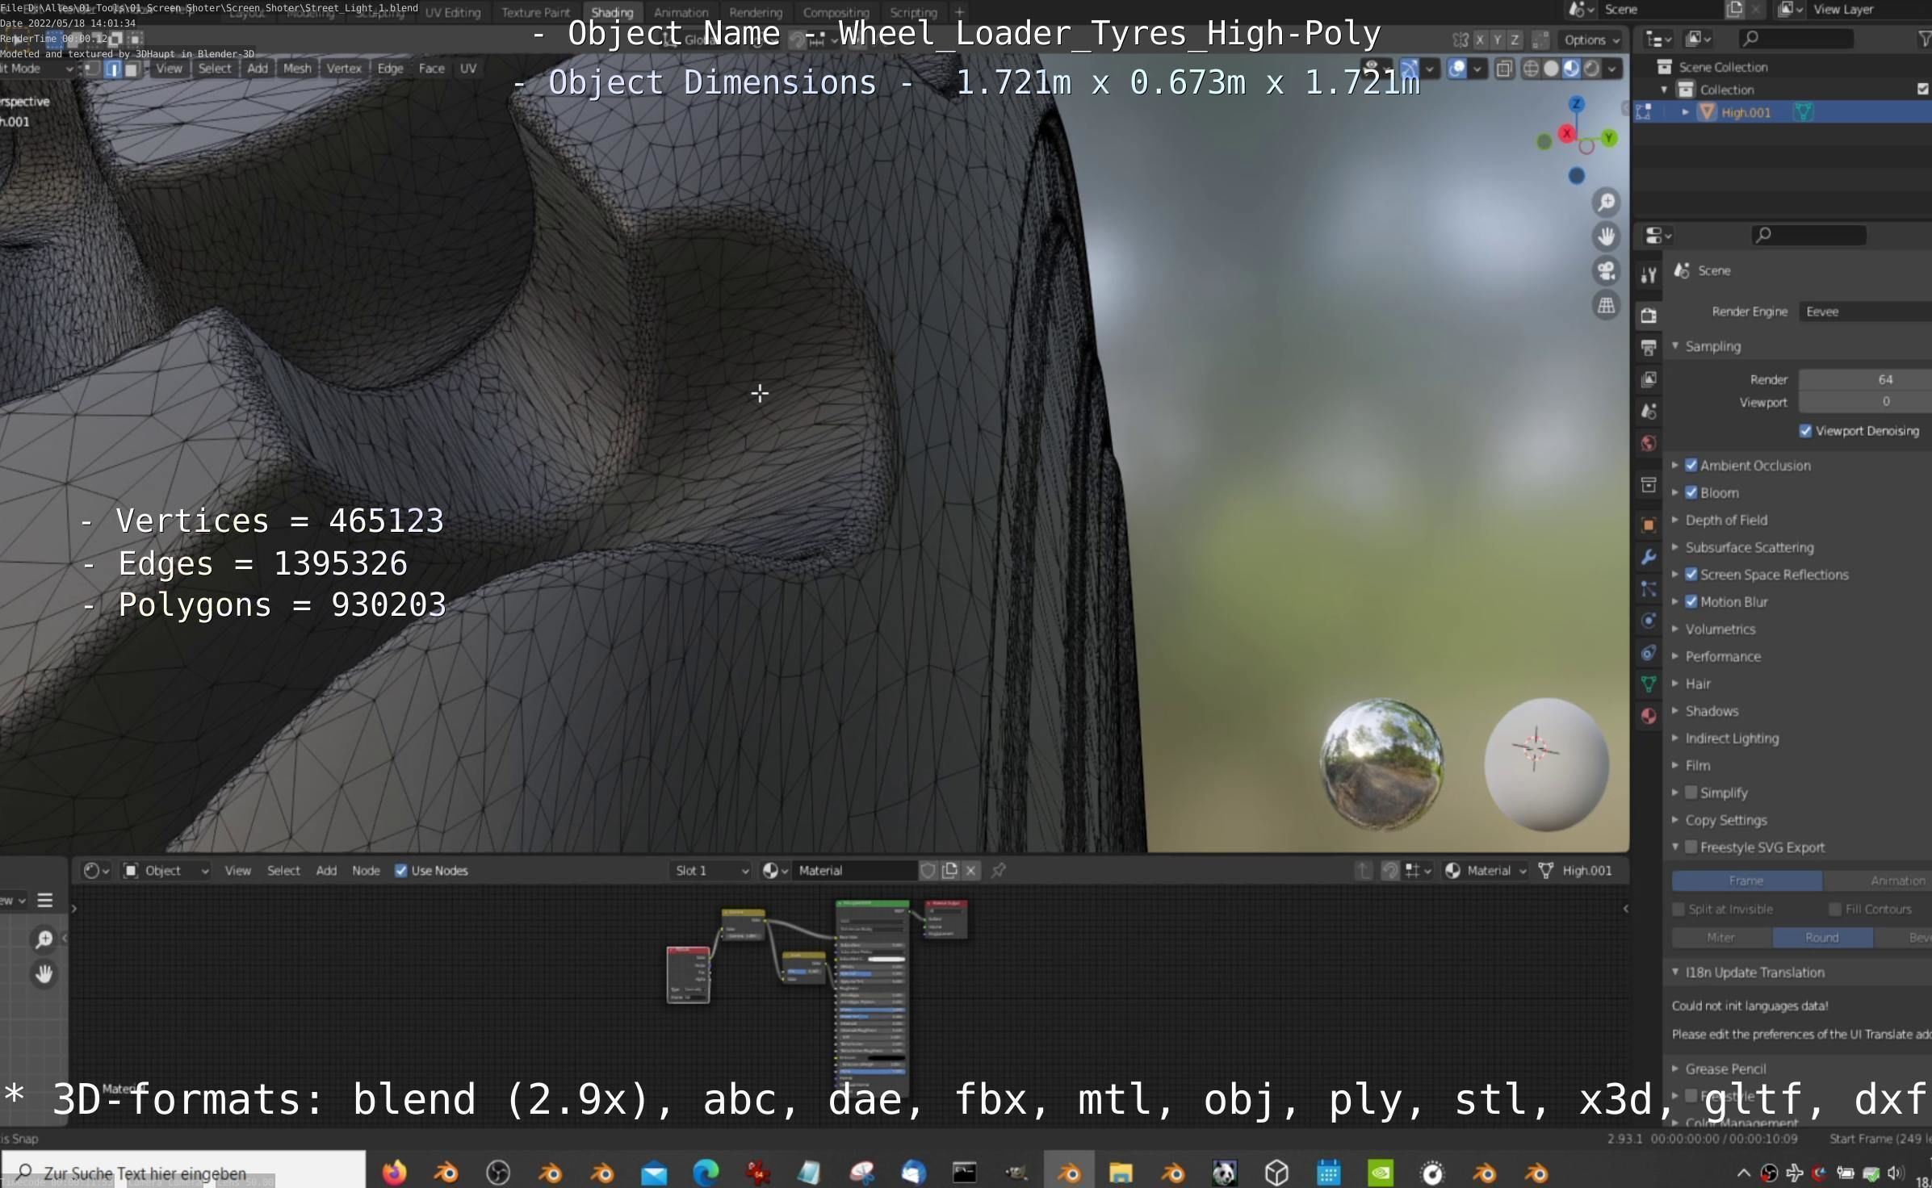Click the viewport zoom magnifier icon

(x=1607, y=202)
